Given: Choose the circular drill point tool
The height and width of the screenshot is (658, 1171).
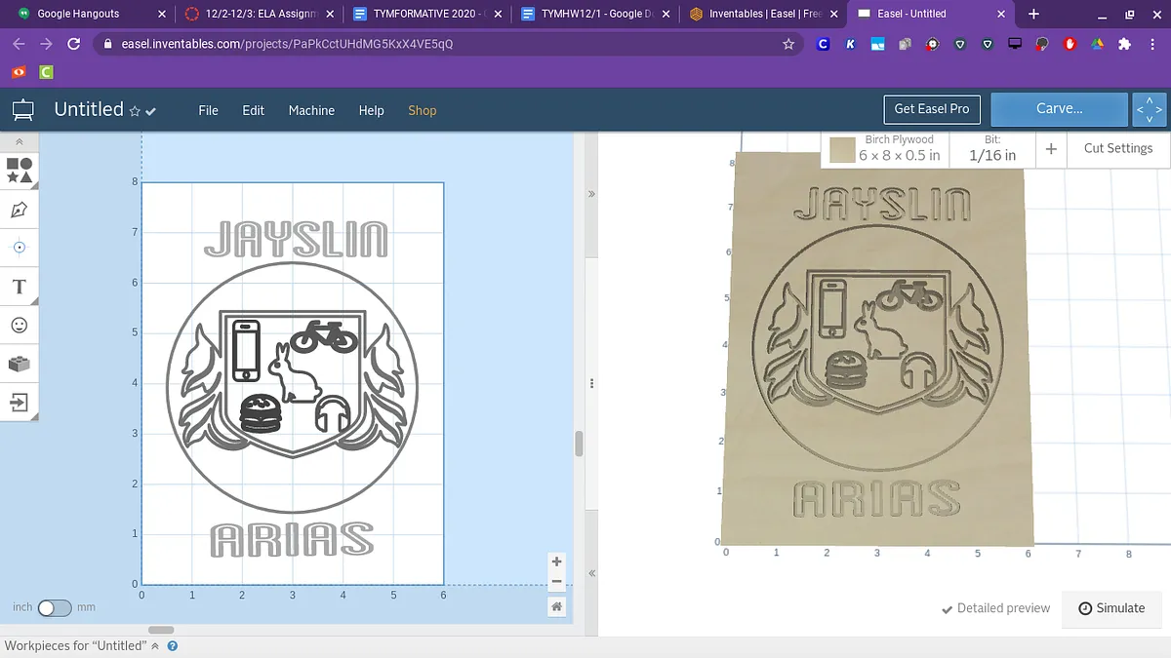Looking at the screenshot, I should [x=20, y=248].
